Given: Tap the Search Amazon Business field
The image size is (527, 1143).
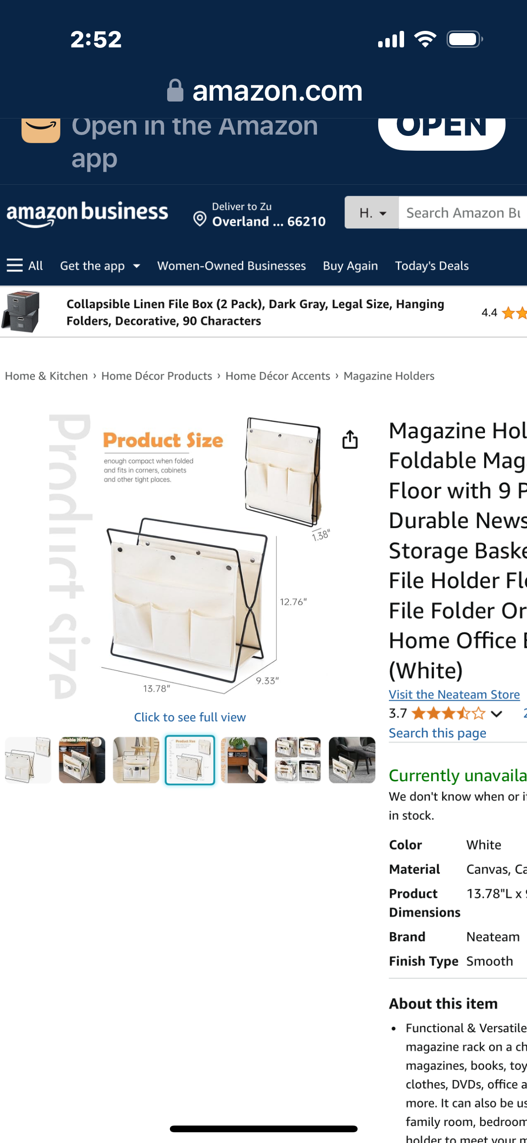Looking at the screenshot, I should click(x=463, y=213).
